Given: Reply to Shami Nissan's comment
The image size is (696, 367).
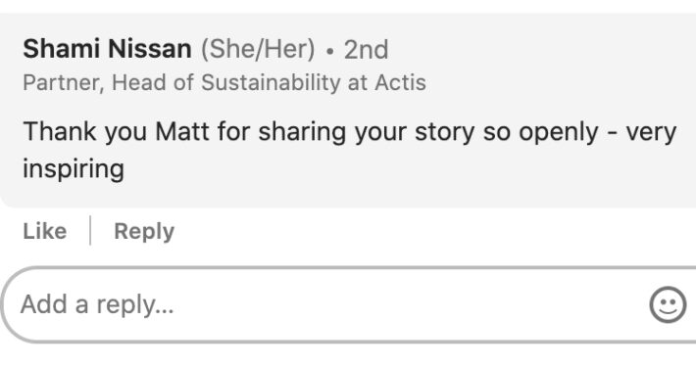Looking at the screenshot, I should (x=144, y=231).
